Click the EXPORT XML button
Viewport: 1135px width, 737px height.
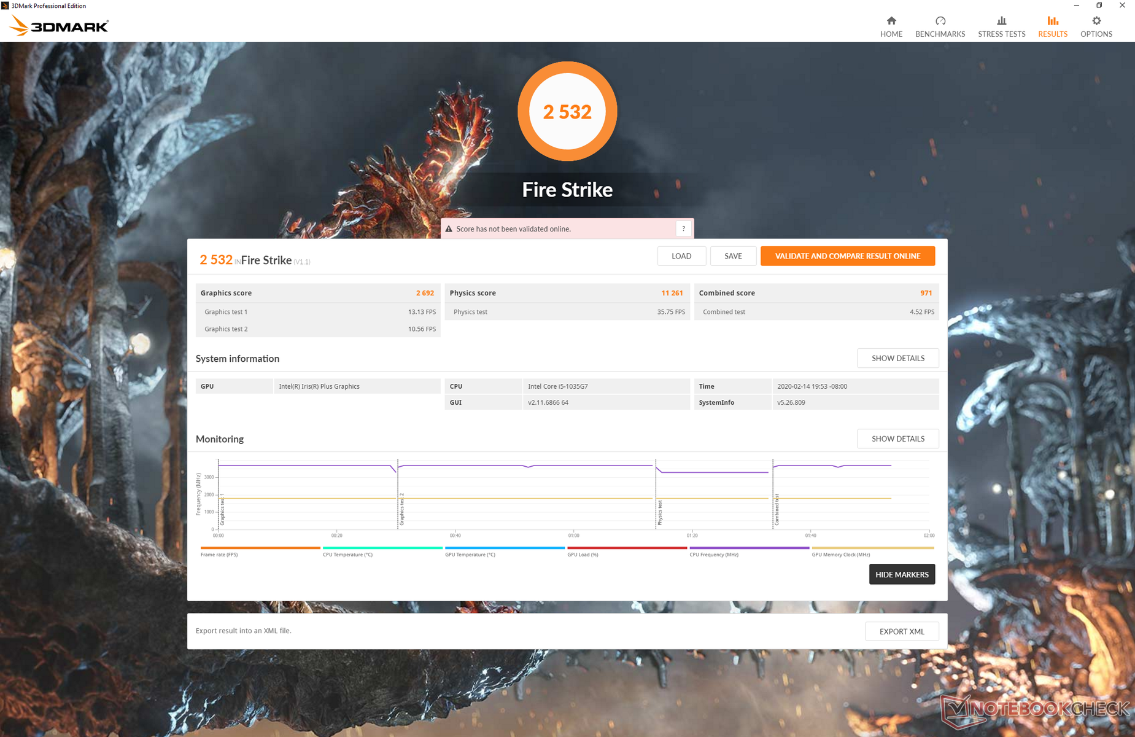pos(902,631)
